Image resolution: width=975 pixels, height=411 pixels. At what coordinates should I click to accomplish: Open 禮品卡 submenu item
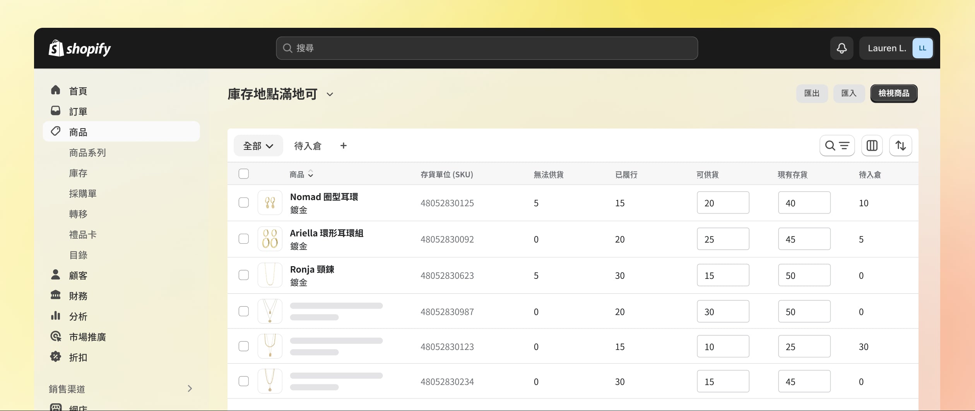pos(83,234)
